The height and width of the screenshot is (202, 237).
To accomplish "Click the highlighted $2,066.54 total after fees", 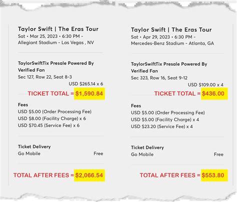I will [89, 175].
